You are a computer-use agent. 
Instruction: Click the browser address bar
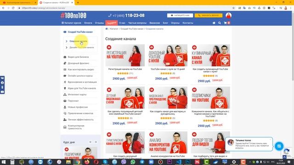124,8
